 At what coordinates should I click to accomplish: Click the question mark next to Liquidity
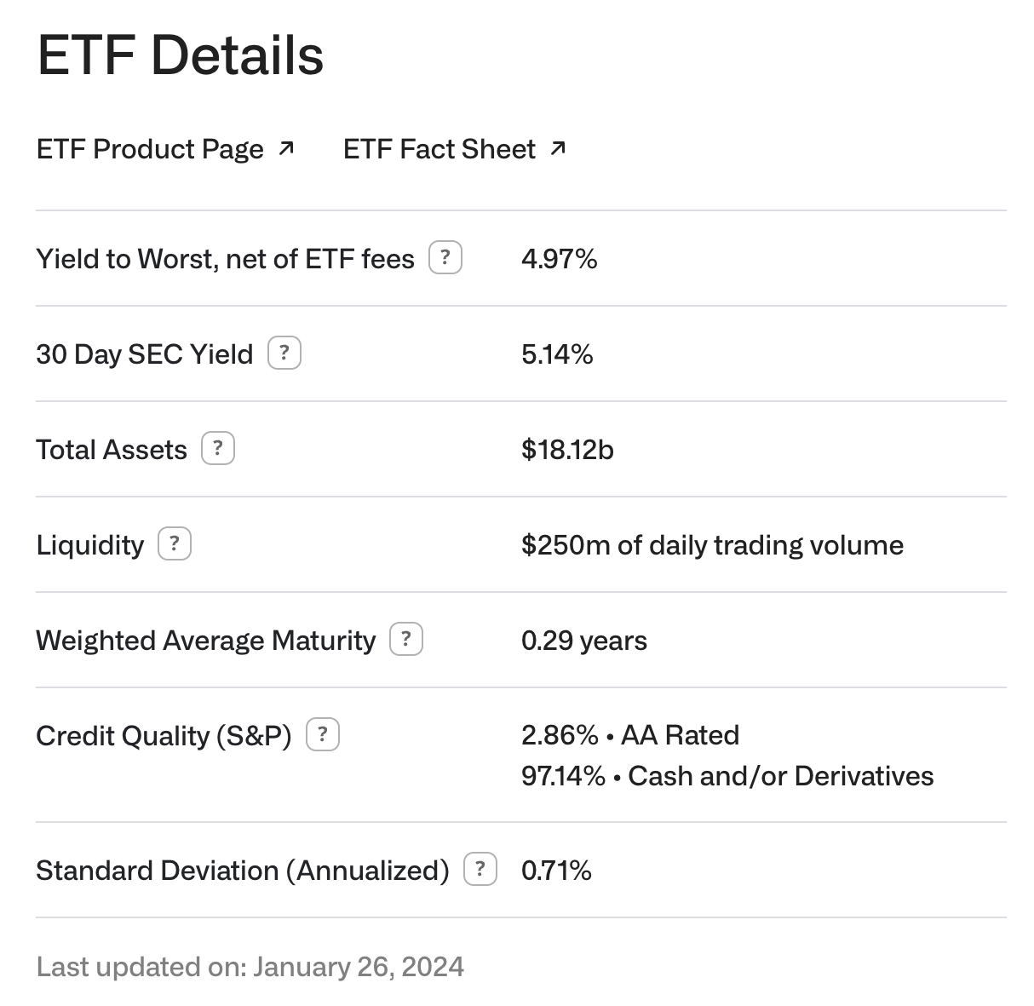coord(175,543)
